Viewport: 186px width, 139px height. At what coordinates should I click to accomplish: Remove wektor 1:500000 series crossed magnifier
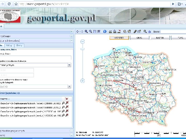67,115
